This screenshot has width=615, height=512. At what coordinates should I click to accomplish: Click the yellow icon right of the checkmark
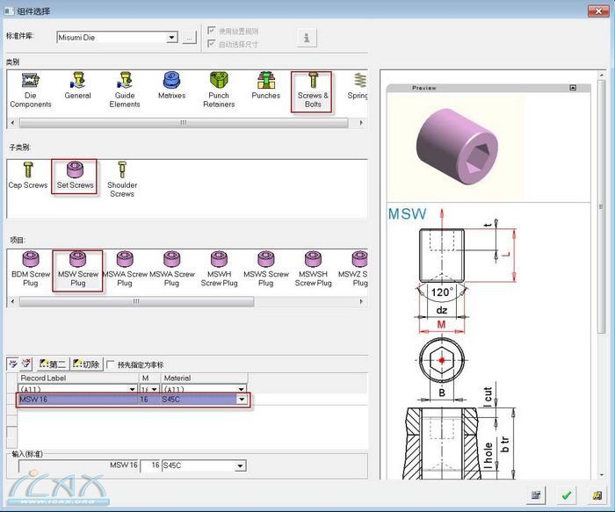[x=597, y=495]
